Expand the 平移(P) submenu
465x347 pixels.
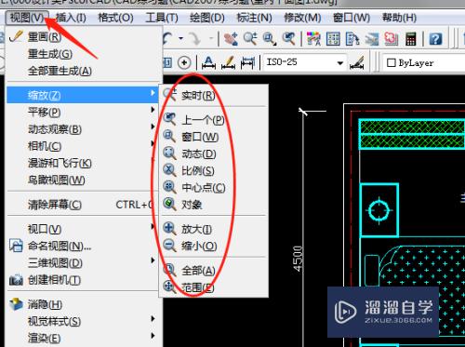click(83, 112)
